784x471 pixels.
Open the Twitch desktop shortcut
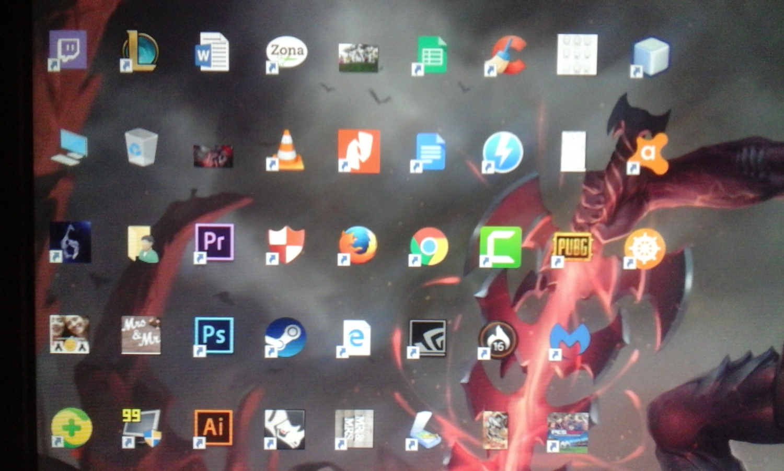[68, 50]
